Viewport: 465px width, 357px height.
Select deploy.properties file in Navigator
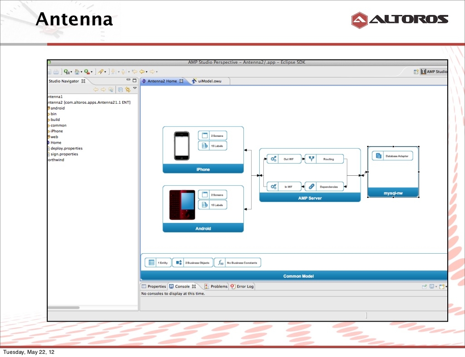pos(66,149)
